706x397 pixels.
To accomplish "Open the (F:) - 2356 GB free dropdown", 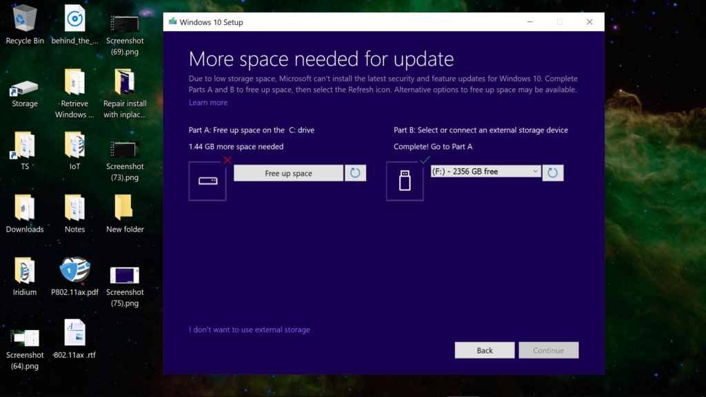I will coord(485,172).
